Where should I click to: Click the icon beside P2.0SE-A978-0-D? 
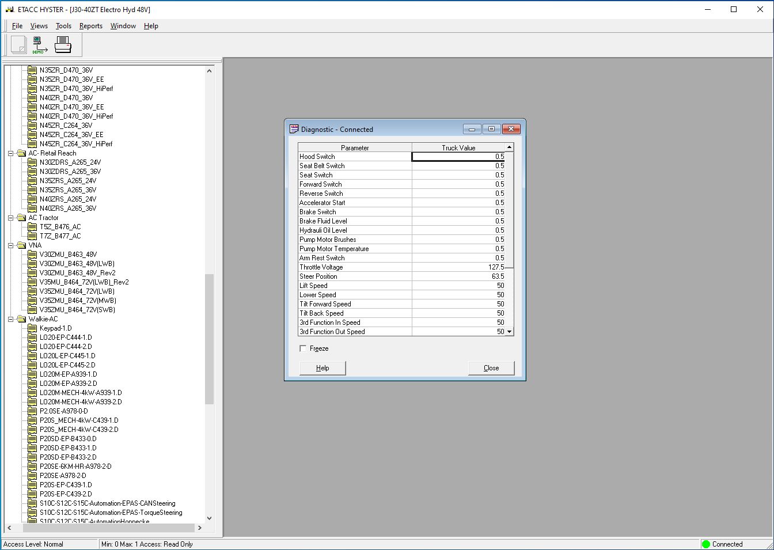coord(33,411)
